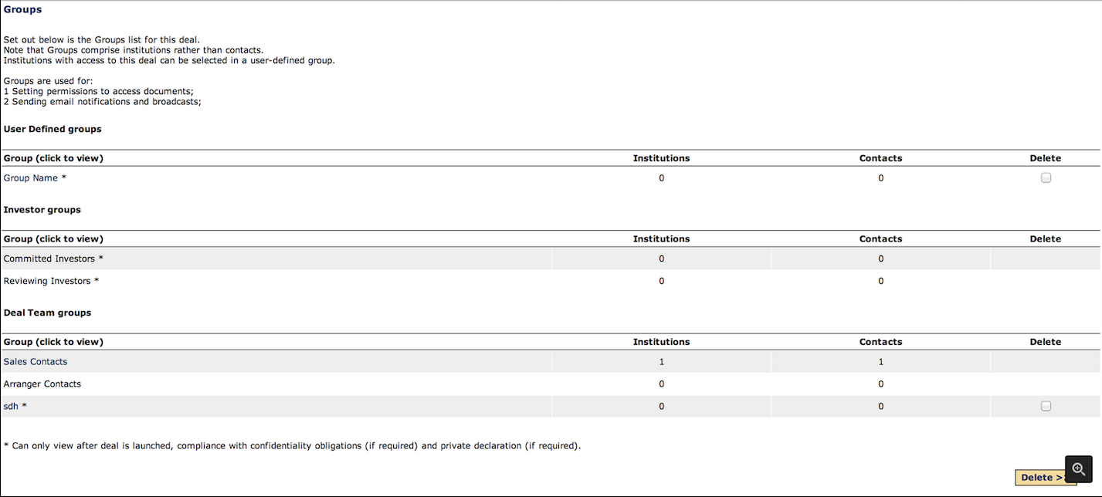
Task: Click 'Sending email notifications and broadcasts' line
Action: coord(103,102)
